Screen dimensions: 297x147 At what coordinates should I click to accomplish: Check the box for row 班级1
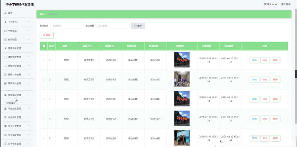(x=44, y=60)
